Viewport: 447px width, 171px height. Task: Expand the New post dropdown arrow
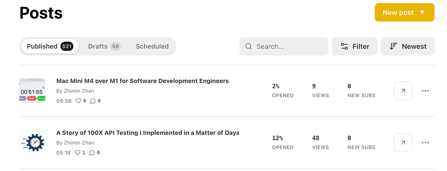click(422, 13)
